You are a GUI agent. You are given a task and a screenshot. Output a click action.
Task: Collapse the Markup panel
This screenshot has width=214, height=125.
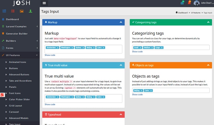(x=121, y=22)
